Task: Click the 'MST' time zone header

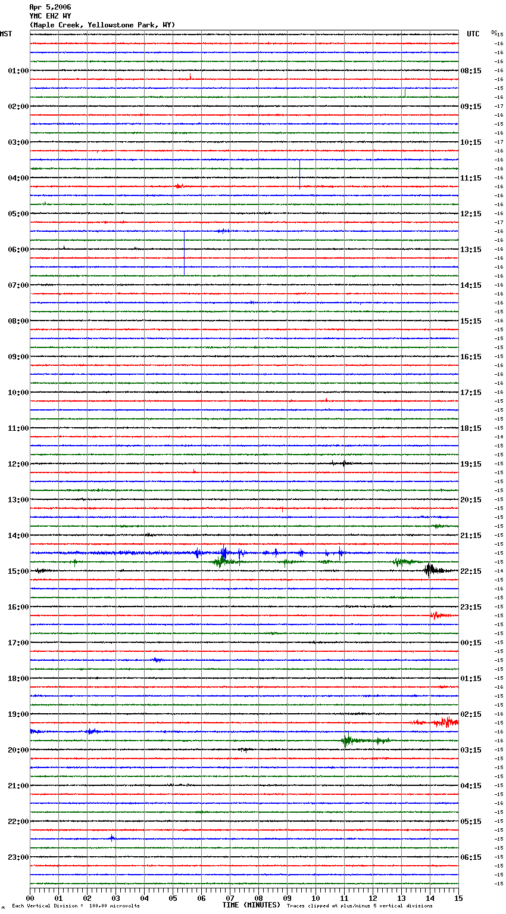Action: point(6,34)
